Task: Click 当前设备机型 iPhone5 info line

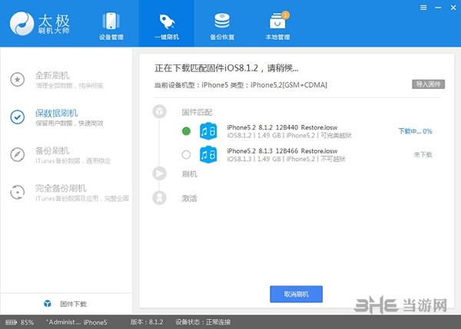Action: click(240, 85)
